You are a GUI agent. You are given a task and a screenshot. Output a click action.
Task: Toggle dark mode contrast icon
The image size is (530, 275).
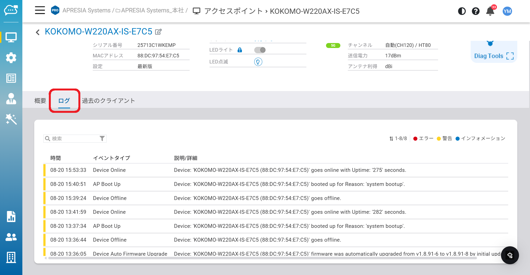(x=462, y=11)
